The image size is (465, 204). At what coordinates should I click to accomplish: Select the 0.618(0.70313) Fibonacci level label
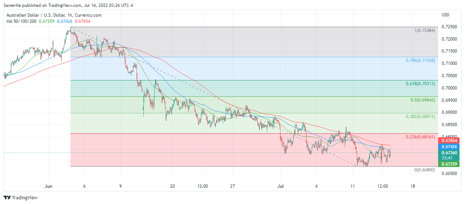pos(420,84)
